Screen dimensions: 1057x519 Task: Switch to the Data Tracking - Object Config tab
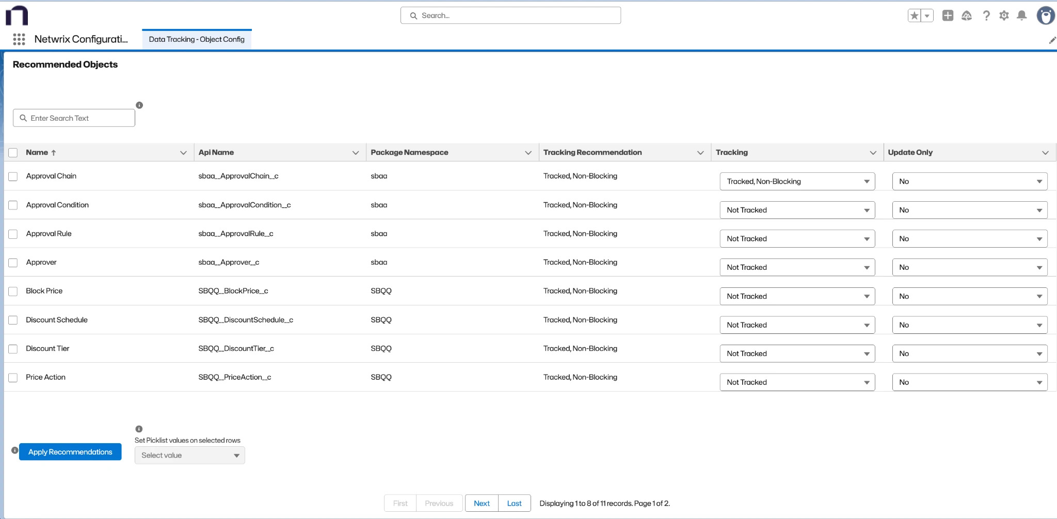(196, 39)
